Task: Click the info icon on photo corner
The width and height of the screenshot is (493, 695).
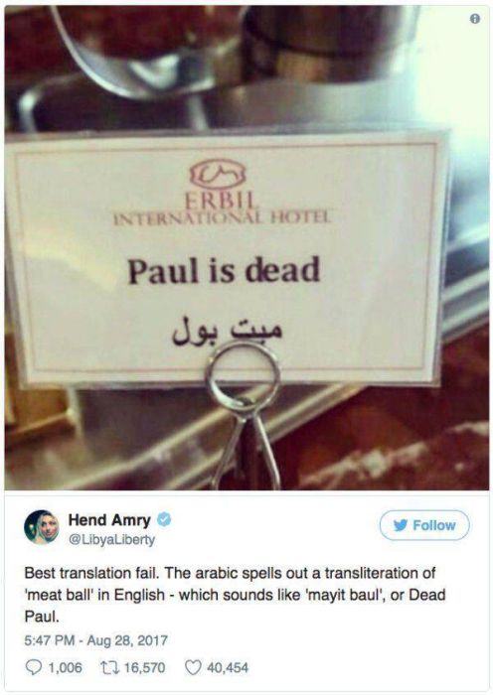Action: (x=475, y=19)
